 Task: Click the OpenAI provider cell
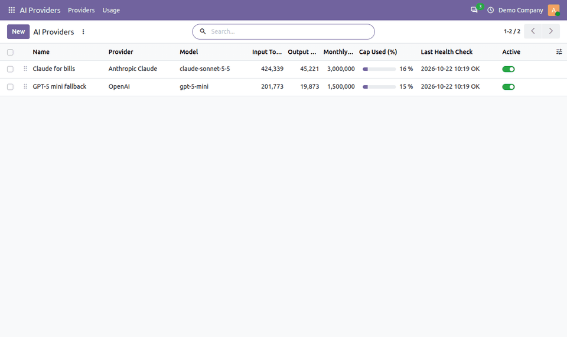point(119,86)
